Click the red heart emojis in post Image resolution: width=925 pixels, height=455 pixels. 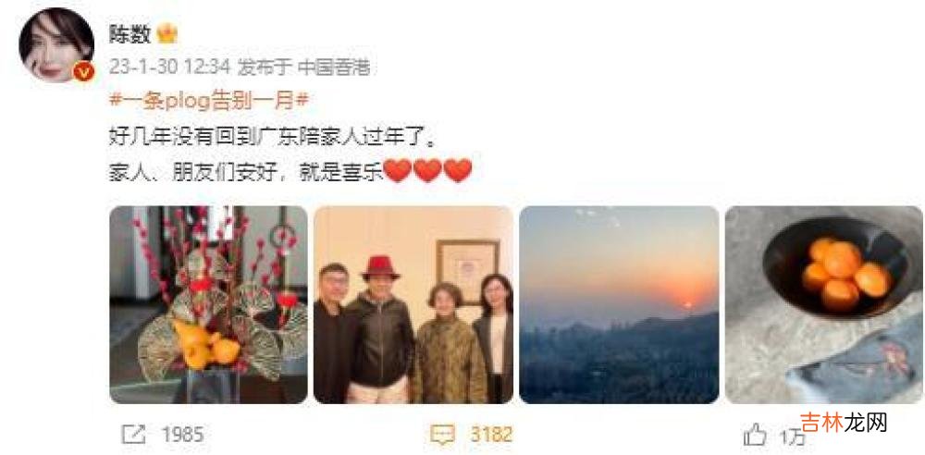click(x=427, y=170)
